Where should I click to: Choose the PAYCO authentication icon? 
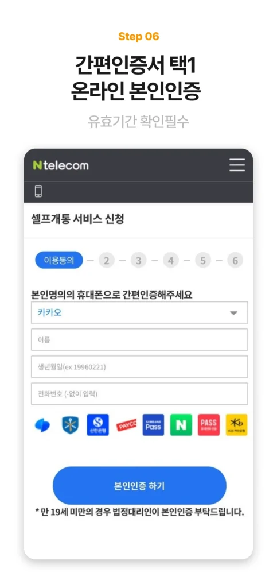[126, 425]
